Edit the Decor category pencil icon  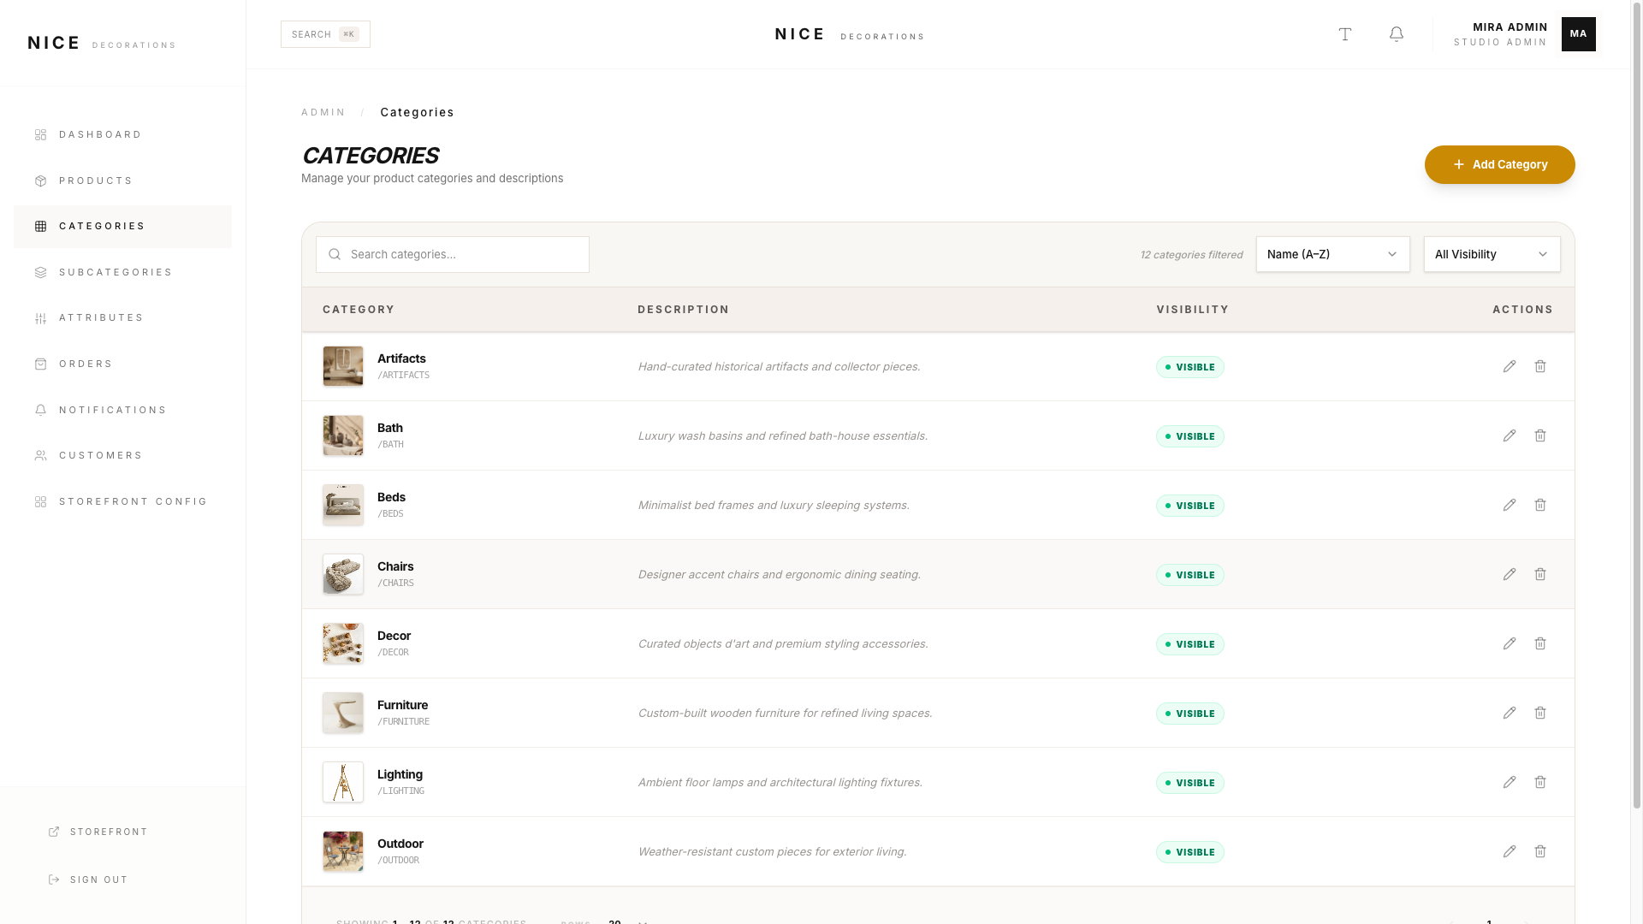pyautogui.click(x=1510, y=643)
